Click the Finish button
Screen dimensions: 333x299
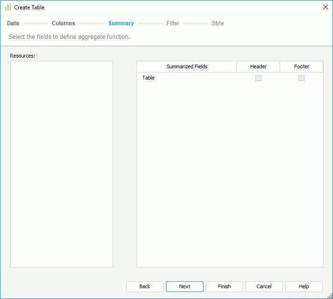(224, 286)
